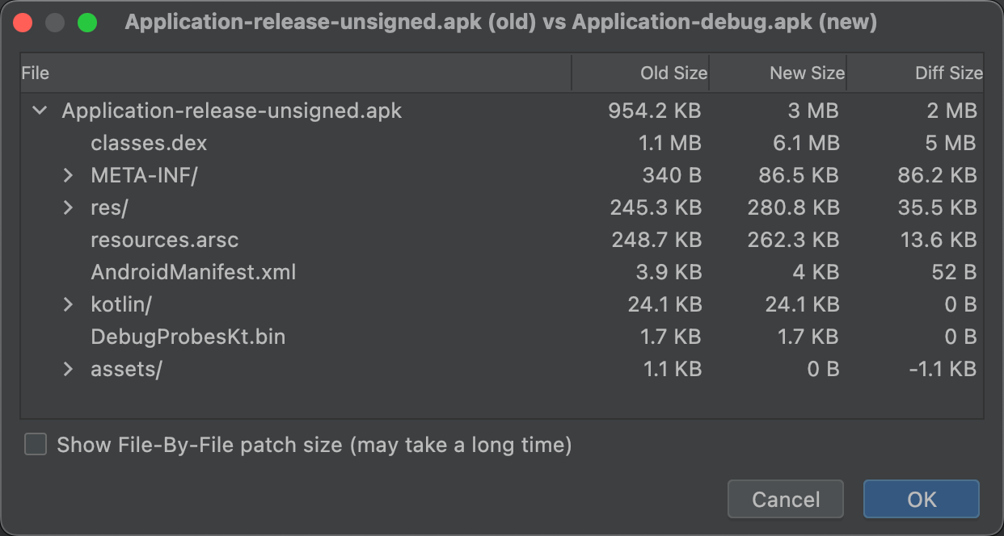
Task: Select the Application-release-unsigned.apk root row
Action: pos(231,111)
